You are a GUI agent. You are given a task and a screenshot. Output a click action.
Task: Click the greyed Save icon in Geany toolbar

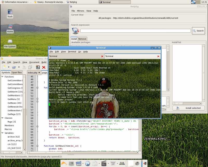(x=24, y=67)
